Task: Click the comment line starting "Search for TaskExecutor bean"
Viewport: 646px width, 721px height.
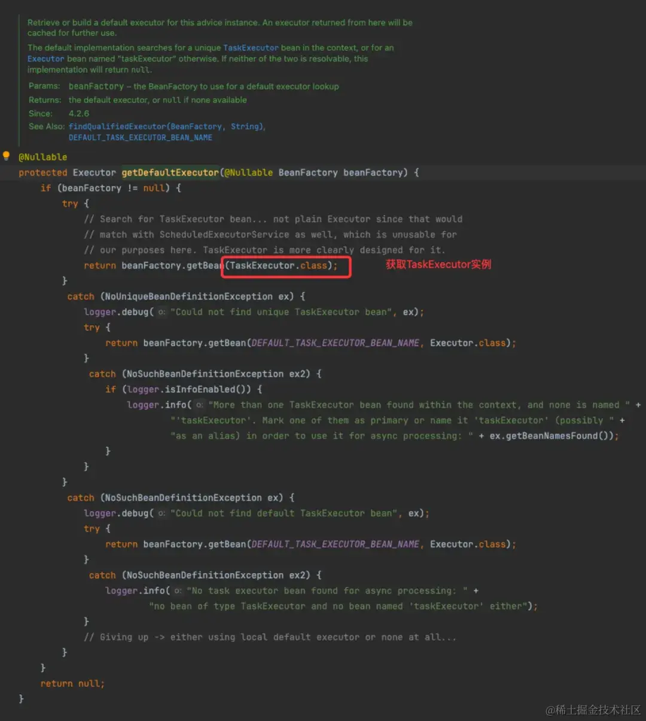Action: pos(273,219)
